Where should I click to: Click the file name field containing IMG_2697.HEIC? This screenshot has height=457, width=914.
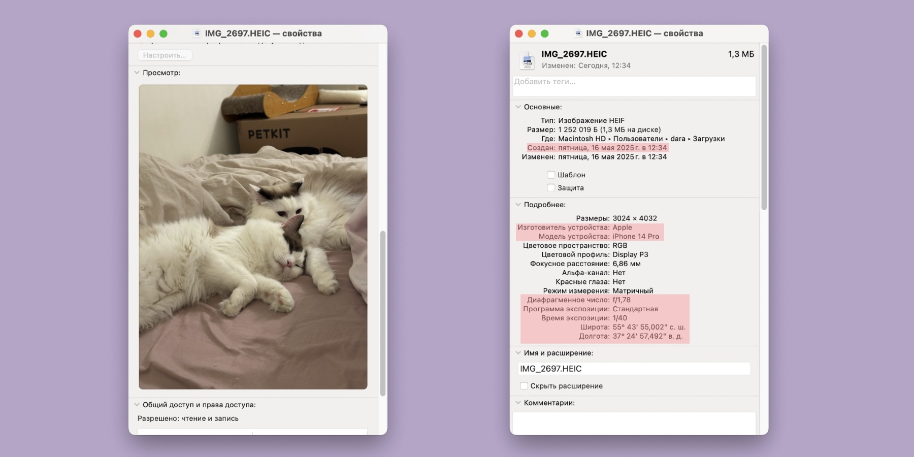(x=634, y=369)
